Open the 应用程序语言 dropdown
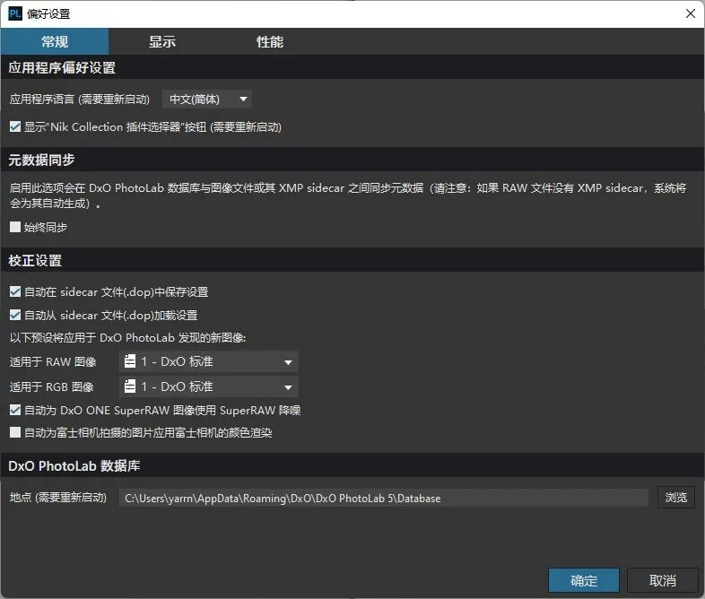The height and width of the screenshot is (599, 705). (x=207, y=99)
